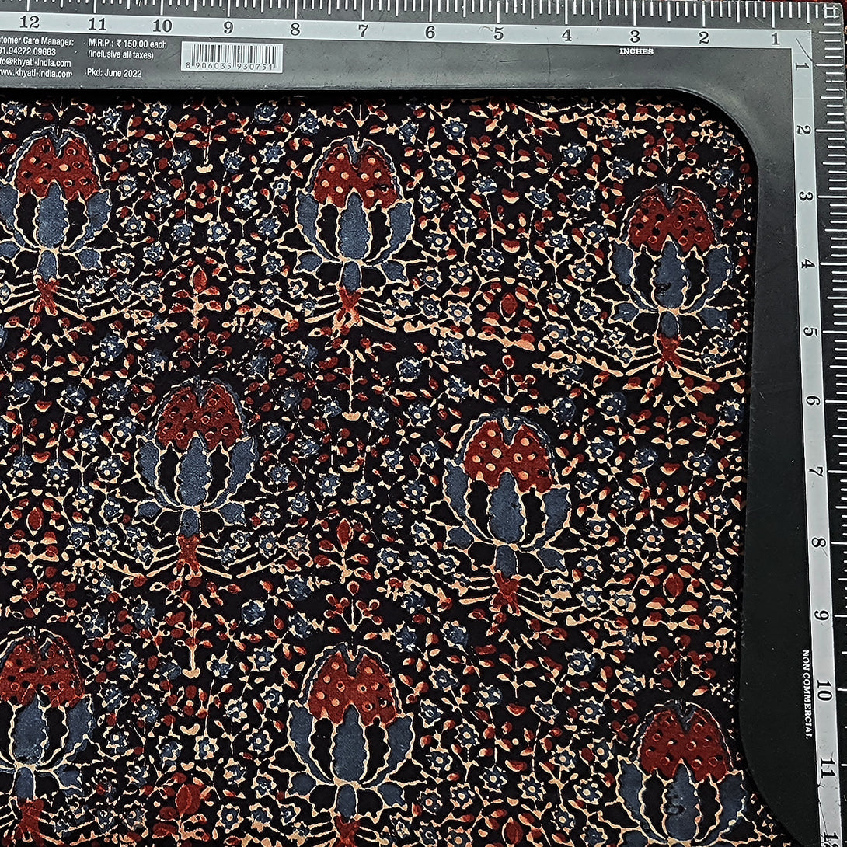Open the www.khyati-india.com website link
Viewport: 847px width, 847px height.
pos(36,74)
